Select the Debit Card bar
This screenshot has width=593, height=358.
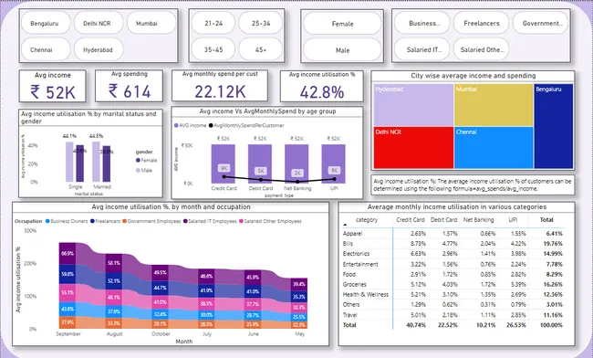click(x=260, y=163)
